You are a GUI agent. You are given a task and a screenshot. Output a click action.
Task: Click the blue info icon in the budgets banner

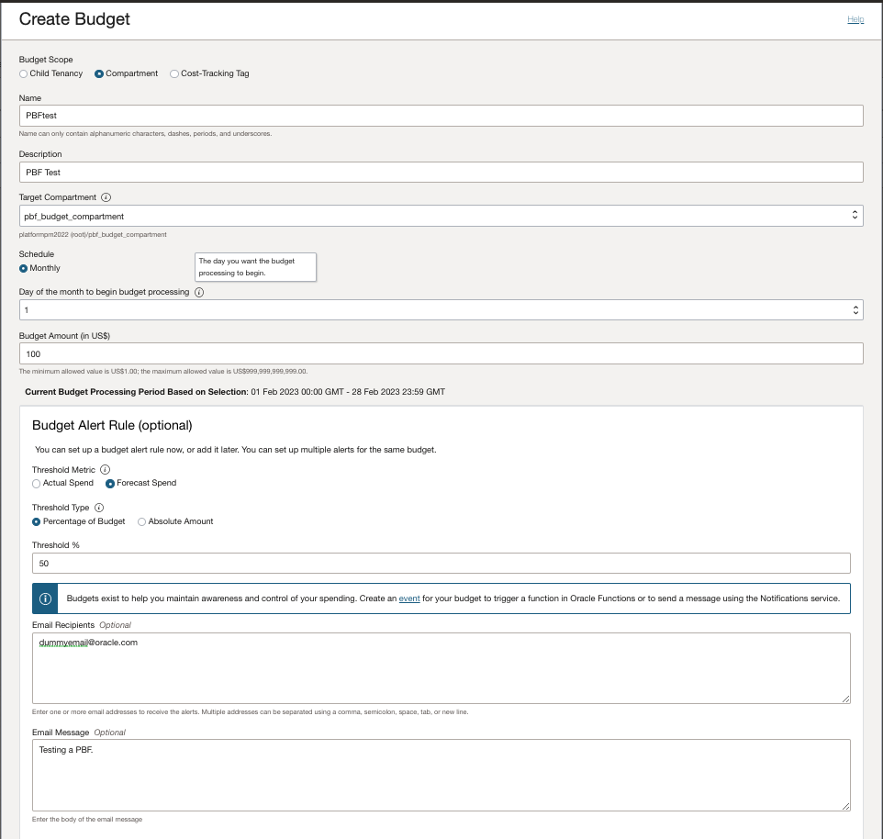click(44, 598)
